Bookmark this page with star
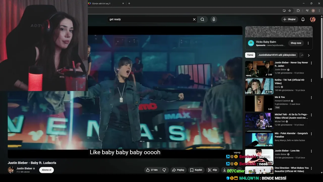Viewport: 323px width, 182px height. [x=290, y=11]
